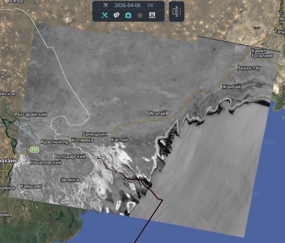The image size is (285, 243).
Task: Open the 2026-04-06 date selector
Action: pos(128,5)
